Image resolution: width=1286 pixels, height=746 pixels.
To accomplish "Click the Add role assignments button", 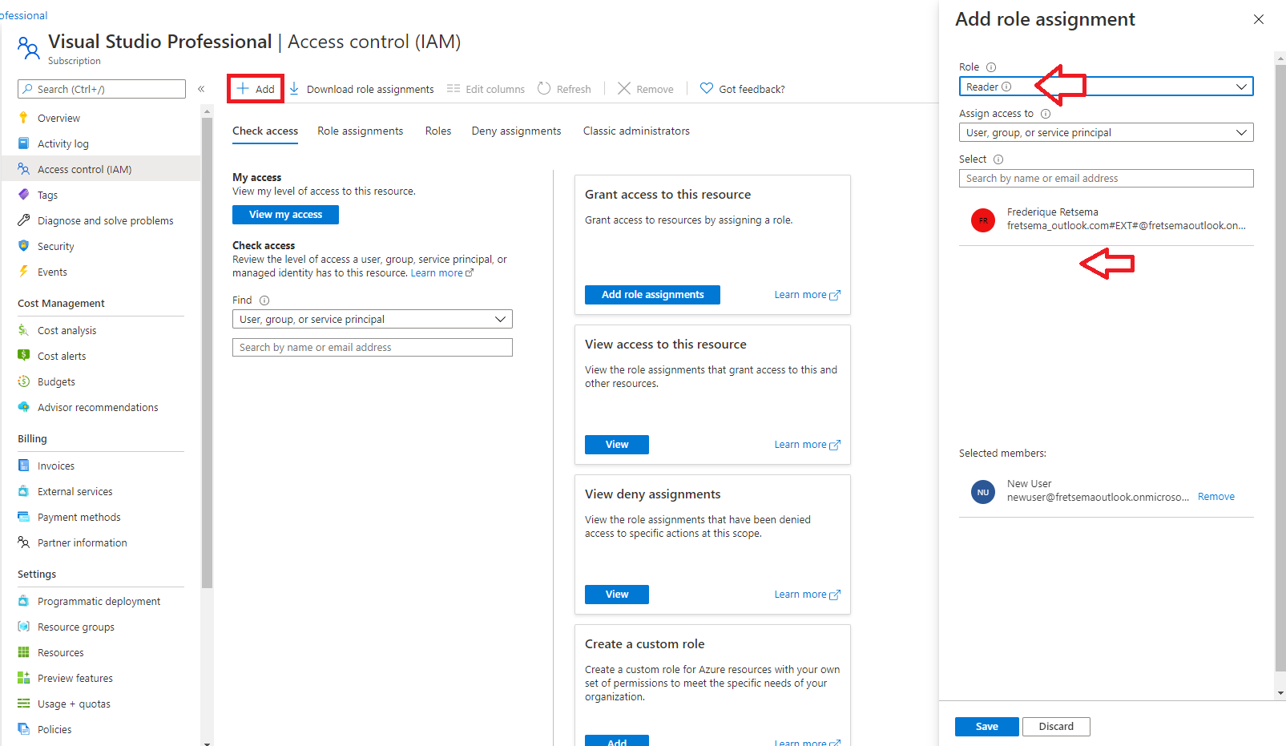I will tap(652, 295).
